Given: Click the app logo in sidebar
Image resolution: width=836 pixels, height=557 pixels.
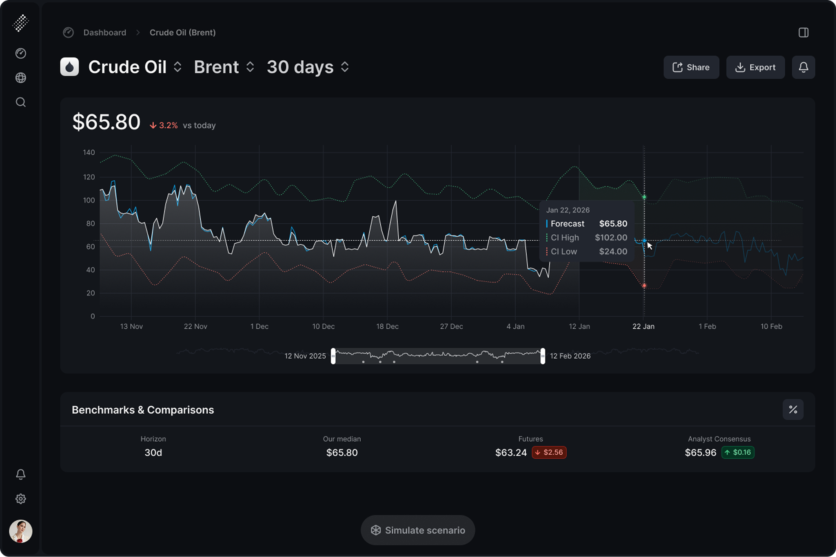Looking at the screenshot, I should coord(20,23).
